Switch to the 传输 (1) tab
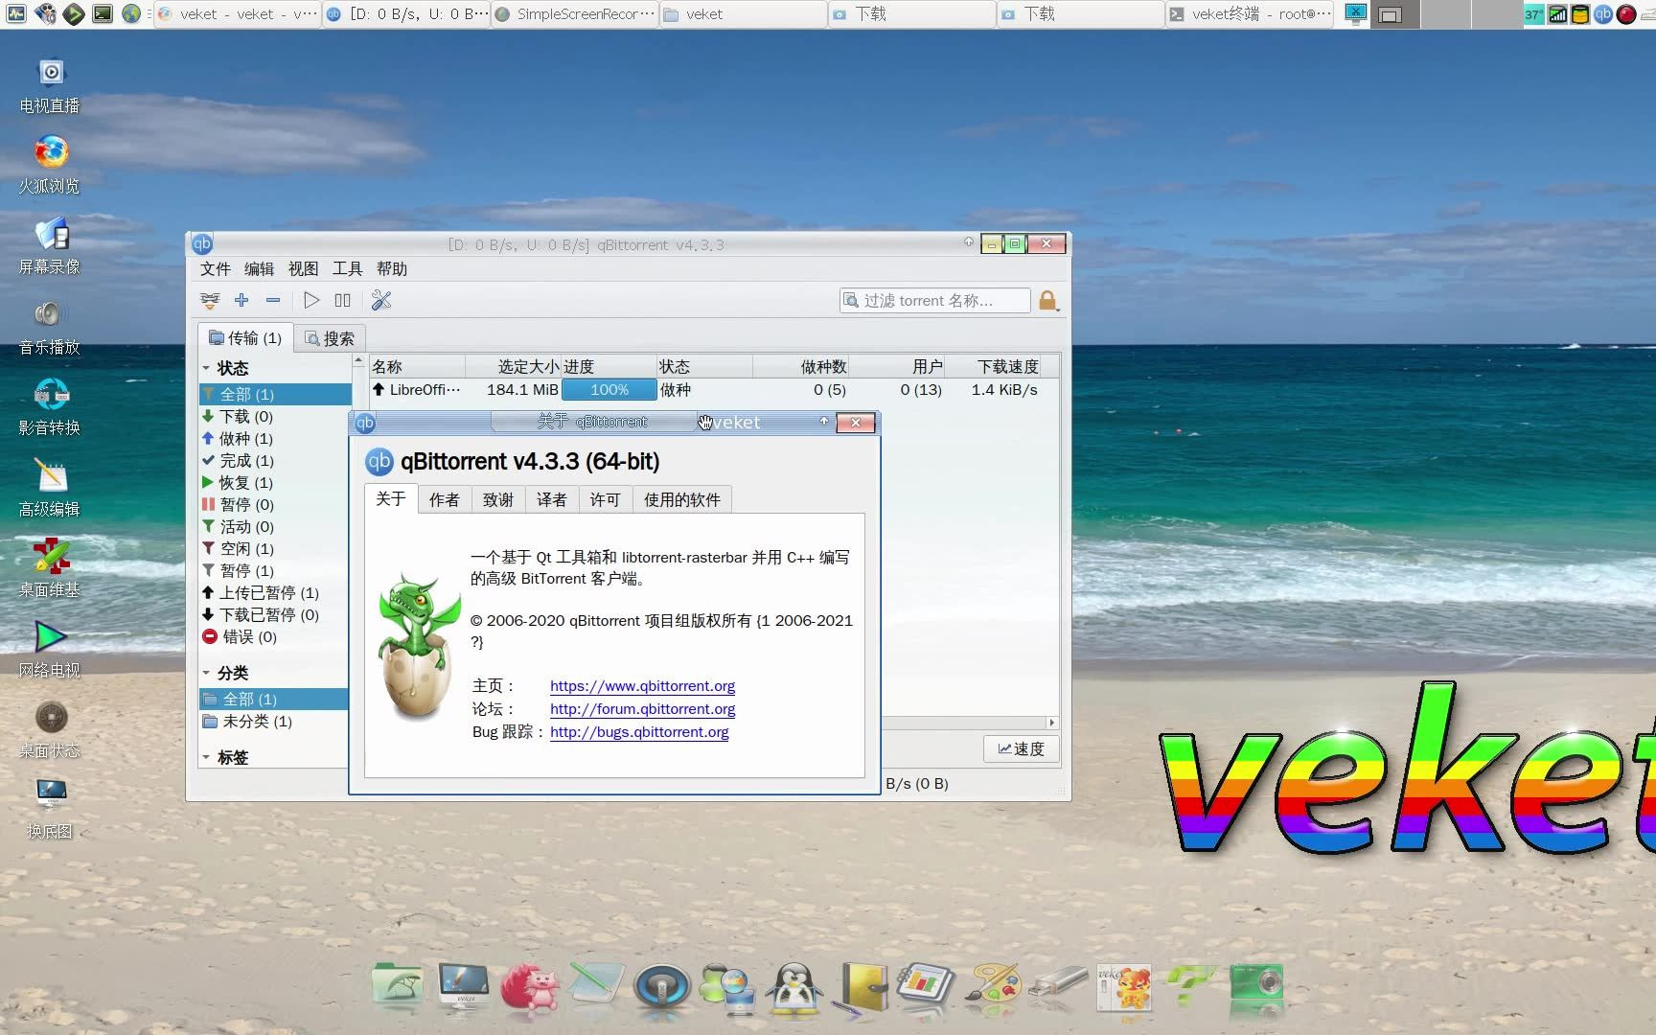Screen dimensions: 1656x1035 point(245,337)
